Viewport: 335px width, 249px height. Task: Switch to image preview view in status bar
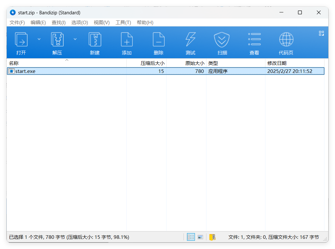pos(200,237)
